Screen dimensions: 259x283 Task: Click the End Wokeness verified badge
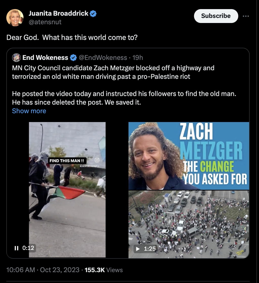click(x=73, y=58)
